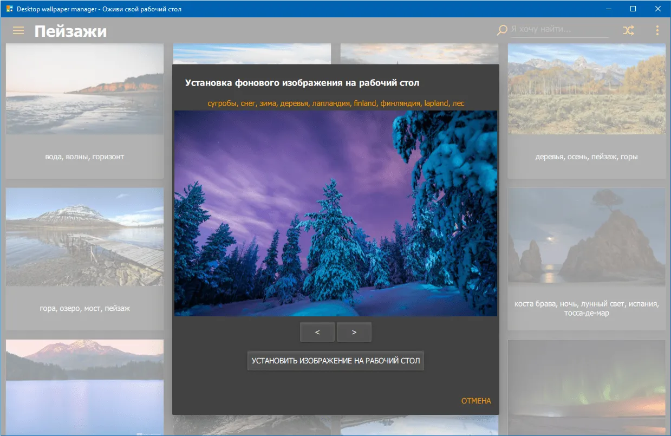Open the aurora night thumbnail at bottom right

[587, 387]
